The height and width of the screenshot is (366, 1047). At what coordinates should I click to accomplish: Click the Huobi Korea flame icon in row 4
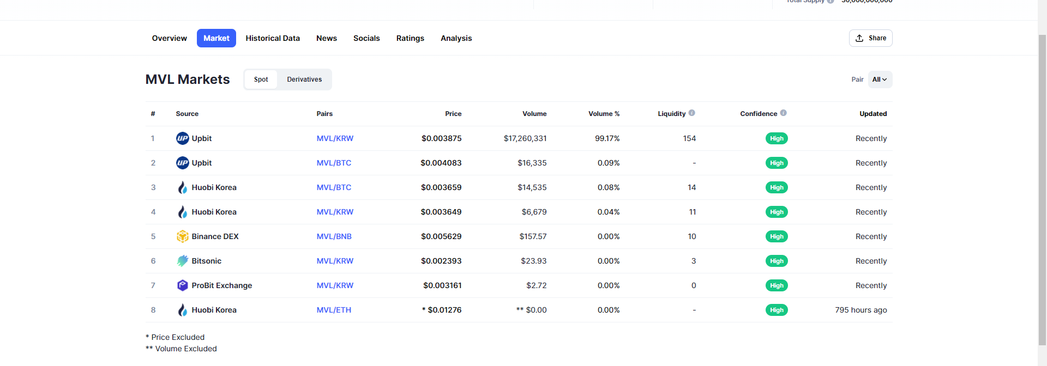coord(182,212)
